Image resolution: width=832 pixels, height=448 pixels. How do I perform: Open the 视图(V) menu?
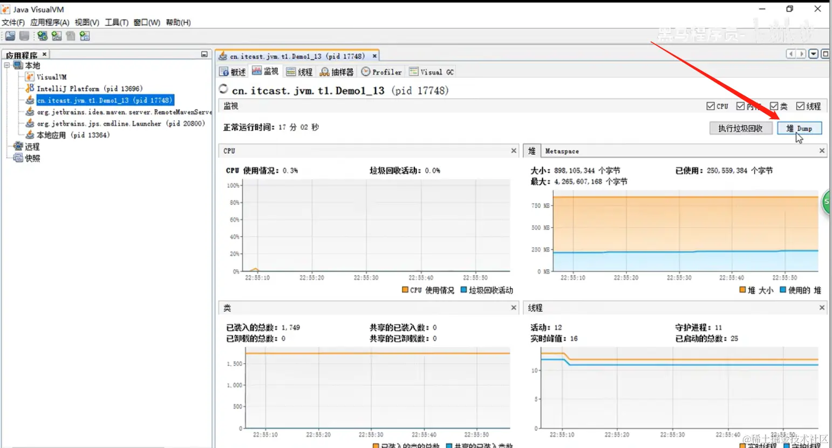point(87,22)
